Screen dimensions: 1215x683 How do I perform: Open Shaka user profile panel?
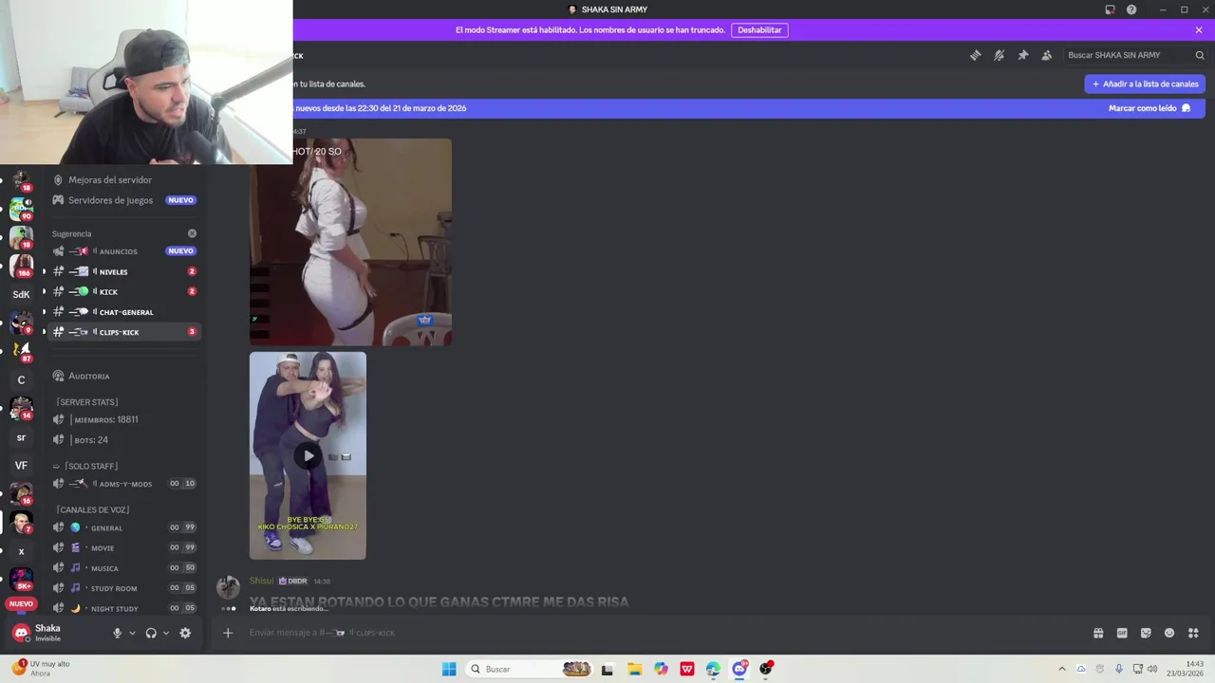(x=57, y=633)
